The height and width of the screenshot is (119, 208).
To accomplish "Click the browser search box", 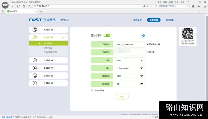I will tap(171, 6).
